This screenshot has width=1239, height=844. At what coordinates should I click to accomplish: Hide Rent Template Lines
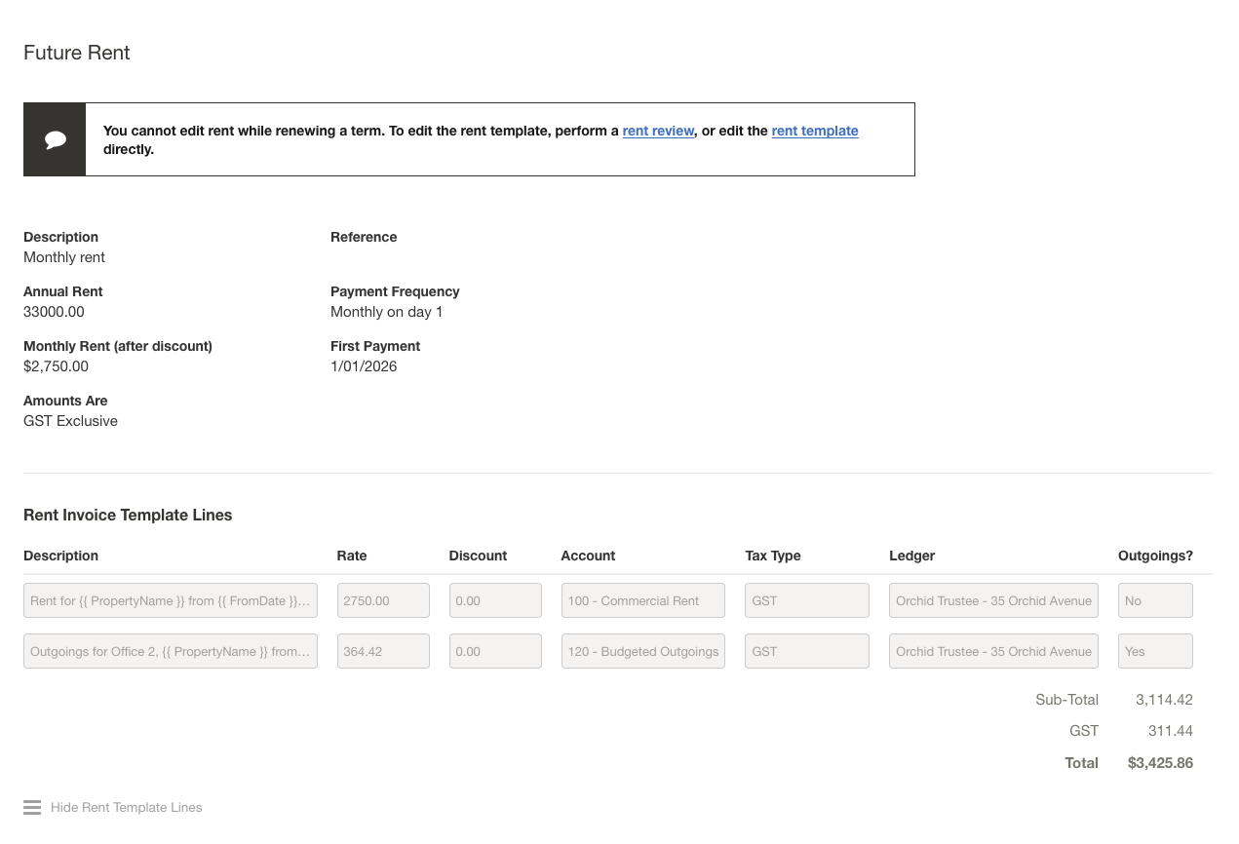point(126,807)
